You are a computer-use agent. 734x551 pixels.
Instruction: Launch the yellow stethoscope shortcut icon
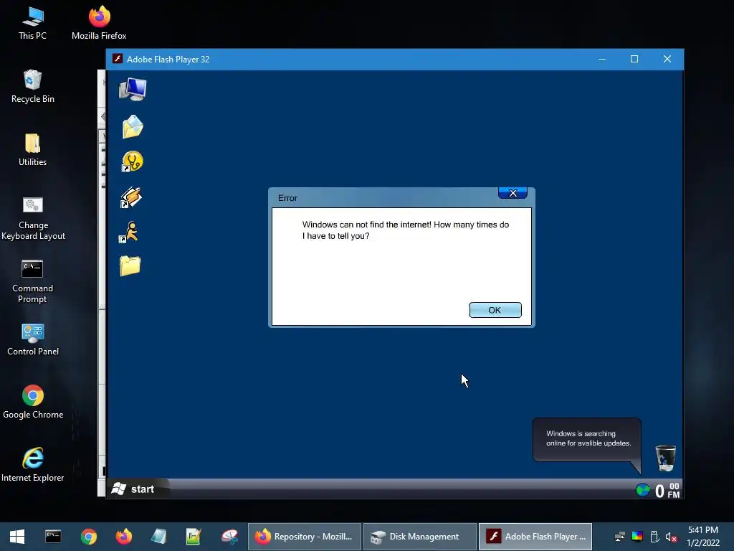(x=133, y=161)
